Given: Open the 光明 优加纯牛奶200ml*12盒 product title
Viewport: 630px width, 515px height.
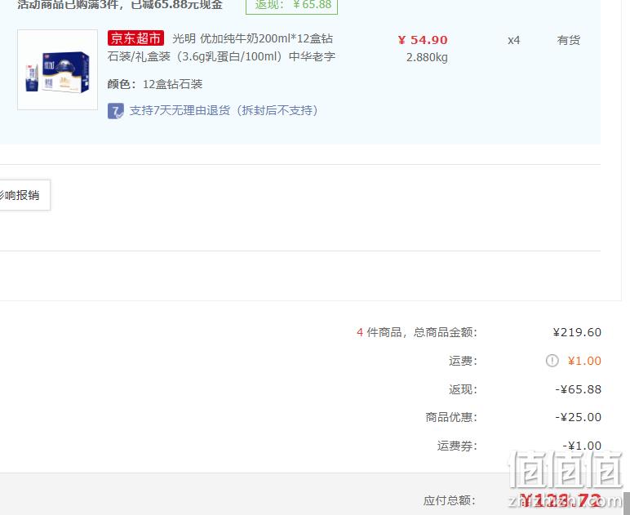Looking at the screenshot, I should [x=221, y=47].
